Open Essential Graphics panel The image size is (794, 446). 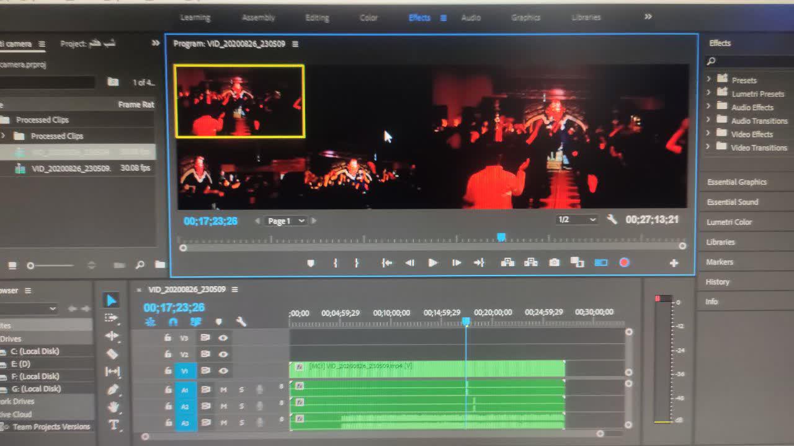point(737,182)
